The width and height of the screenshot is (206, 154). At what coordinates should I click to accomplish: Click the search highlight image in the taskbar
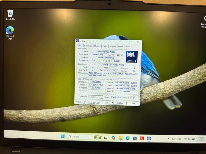tap(98, 137)
